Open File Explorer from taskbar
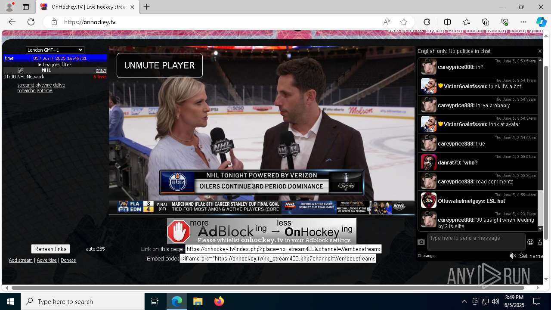The height and width of the screenshot is (310, 551). 198,301
